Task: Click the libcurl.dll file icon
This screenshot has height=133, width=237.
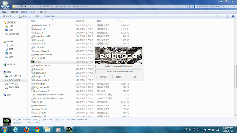Action: 32,69
